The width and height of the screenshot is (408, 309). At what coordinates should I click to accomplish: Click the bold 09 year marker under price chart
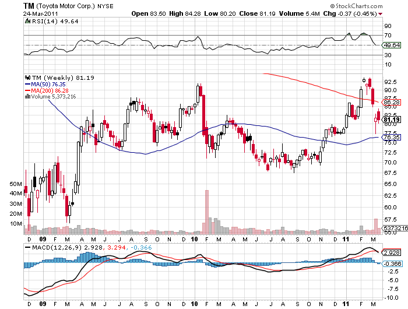coord(43,239)
